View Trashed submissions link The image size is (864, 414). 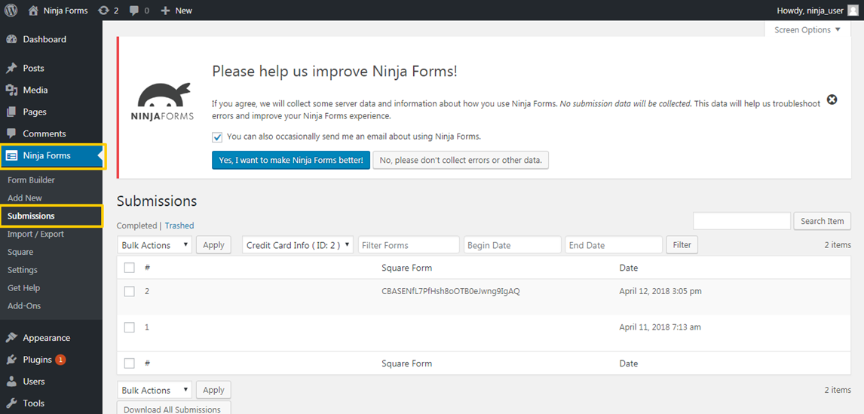[x=179, y=225]
